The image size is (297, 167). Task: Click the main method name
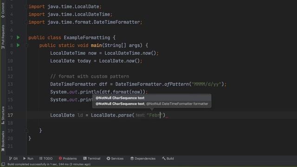[96, 45]
